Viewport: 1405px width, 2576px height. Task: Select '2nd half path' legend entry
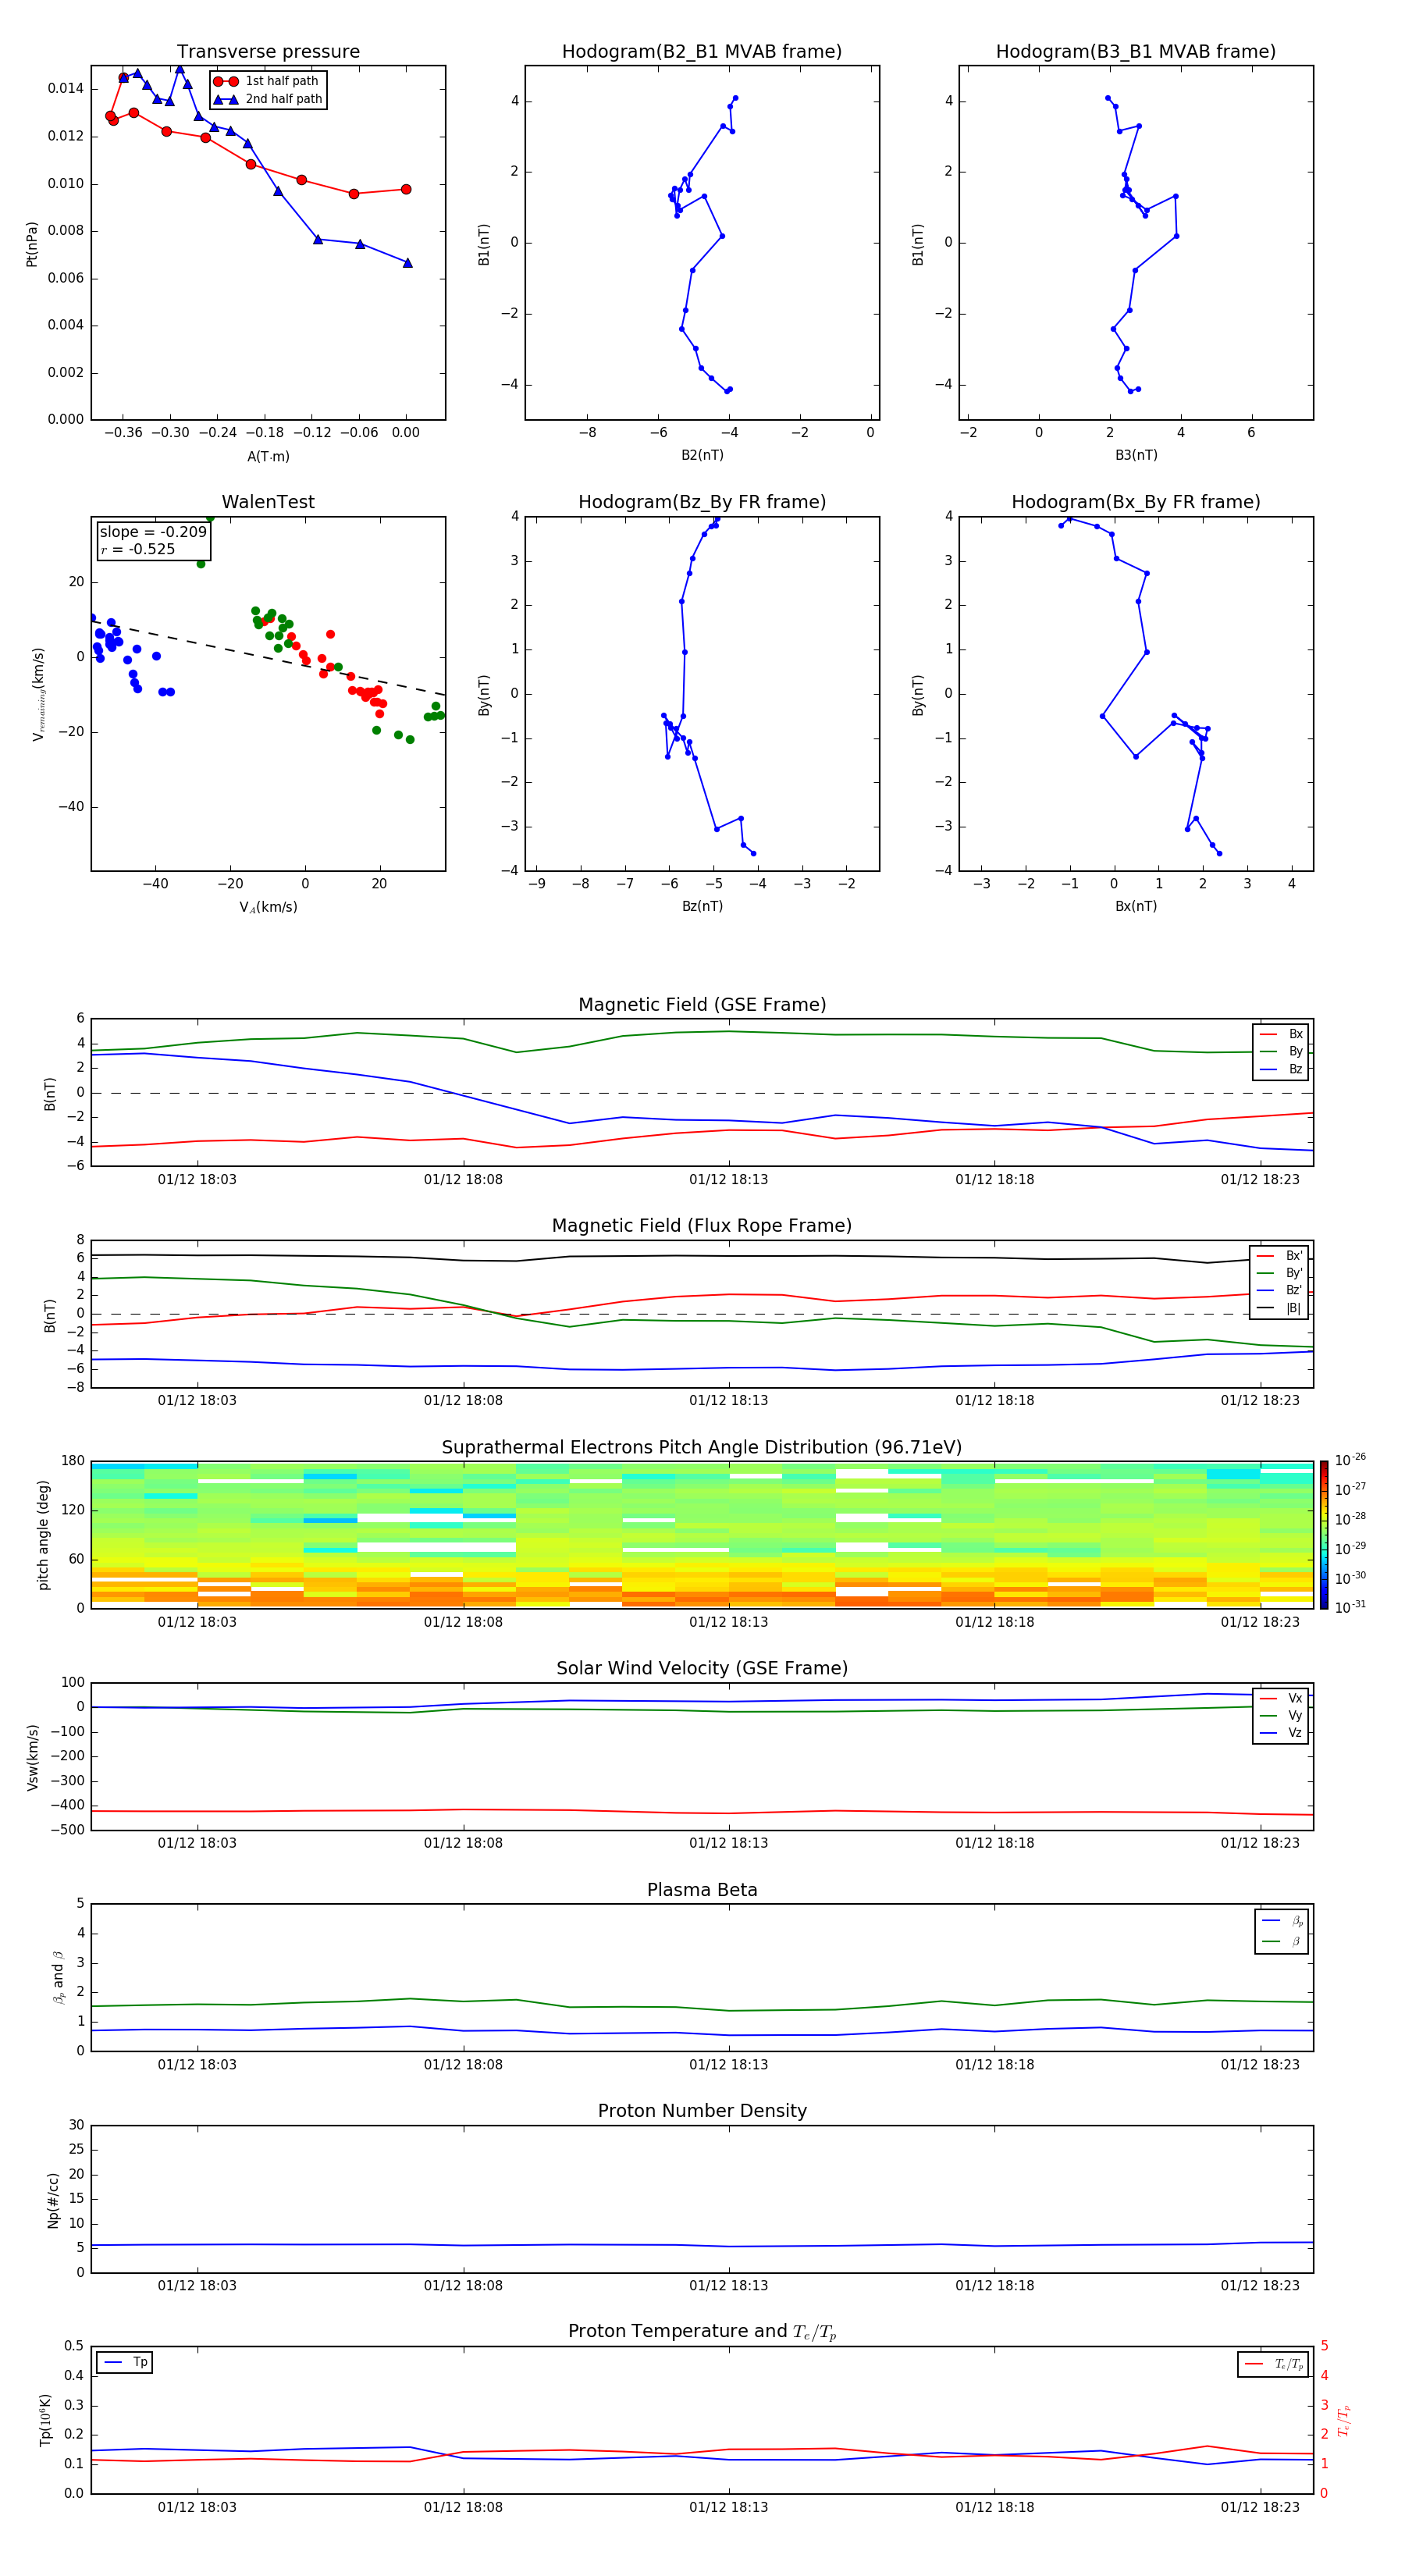268,99
